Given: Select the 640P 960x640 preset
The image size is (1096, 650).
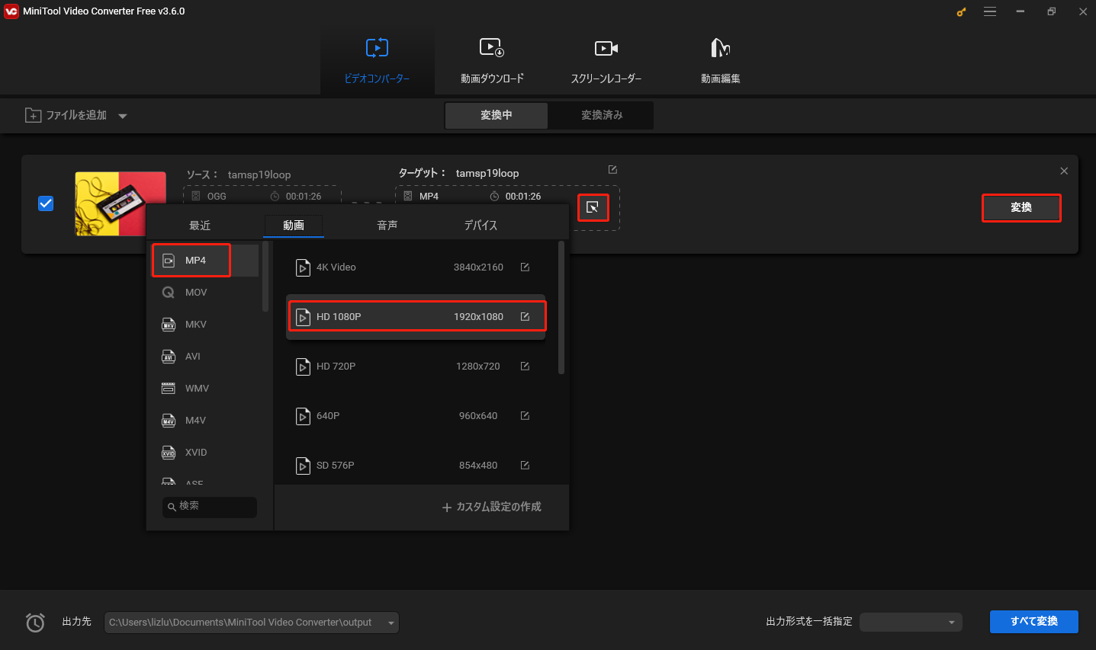Looking at the screenshot, I should coord(416,416).
